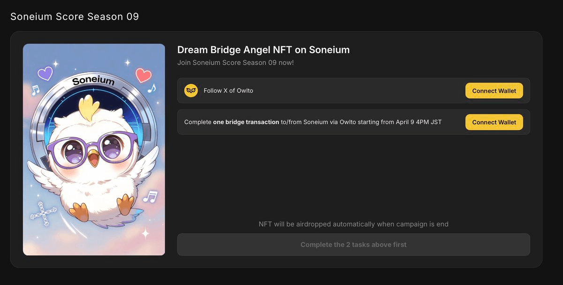Click the NFT will be airdropped automatically notice
This screenshot has height=285, width=563.
coord(353,224)
